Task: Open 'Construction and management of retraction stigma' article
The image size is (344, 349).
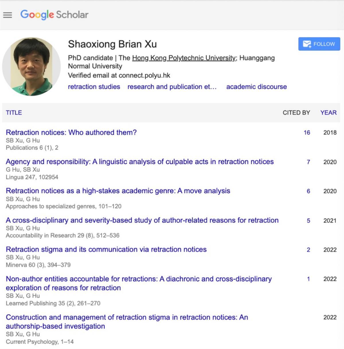Action: point(127,317)
